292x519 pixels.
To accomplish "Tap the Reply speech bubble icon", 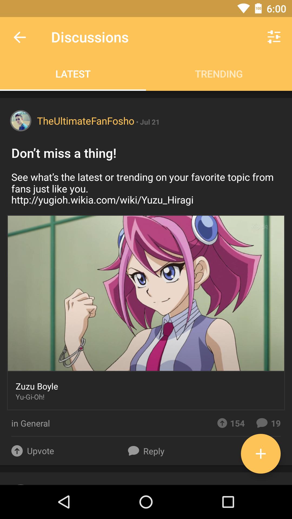I will [x=133, y=451].
